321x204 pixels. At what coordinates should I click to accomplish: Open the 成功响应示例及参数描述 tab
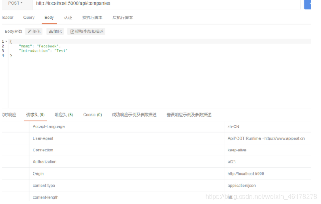134,115
